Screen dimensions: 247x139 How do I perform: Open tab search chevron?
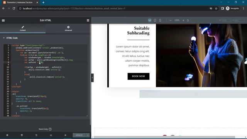click(221, 2)
